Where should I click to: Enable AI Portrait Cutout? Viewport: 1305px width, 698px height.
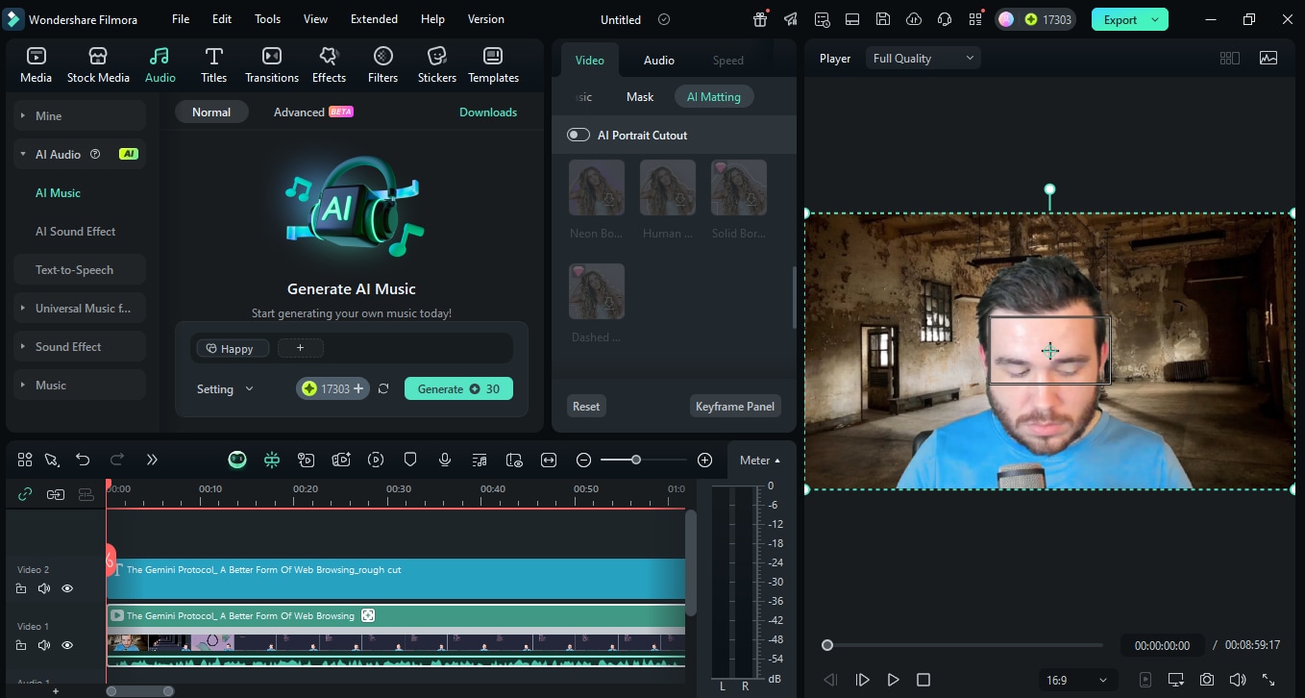click(x=578, y=135)
